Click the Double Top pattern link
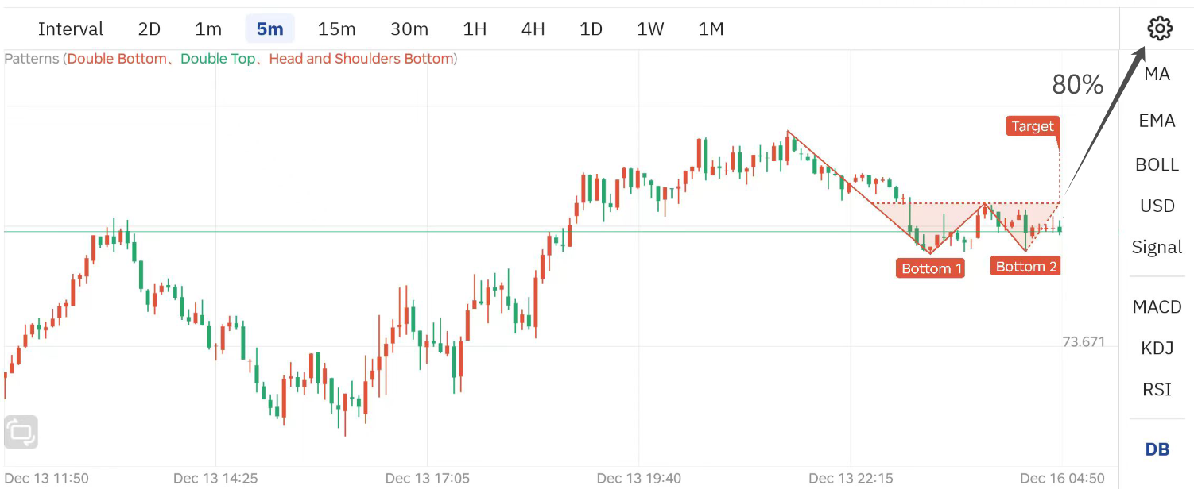1194x489 pixels. point(218,59)
